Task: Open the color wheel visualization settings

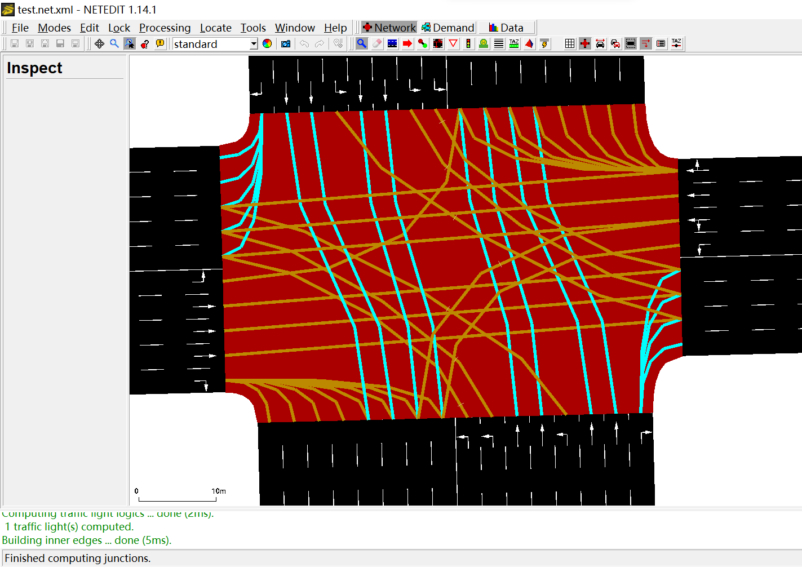Action: 267,43
